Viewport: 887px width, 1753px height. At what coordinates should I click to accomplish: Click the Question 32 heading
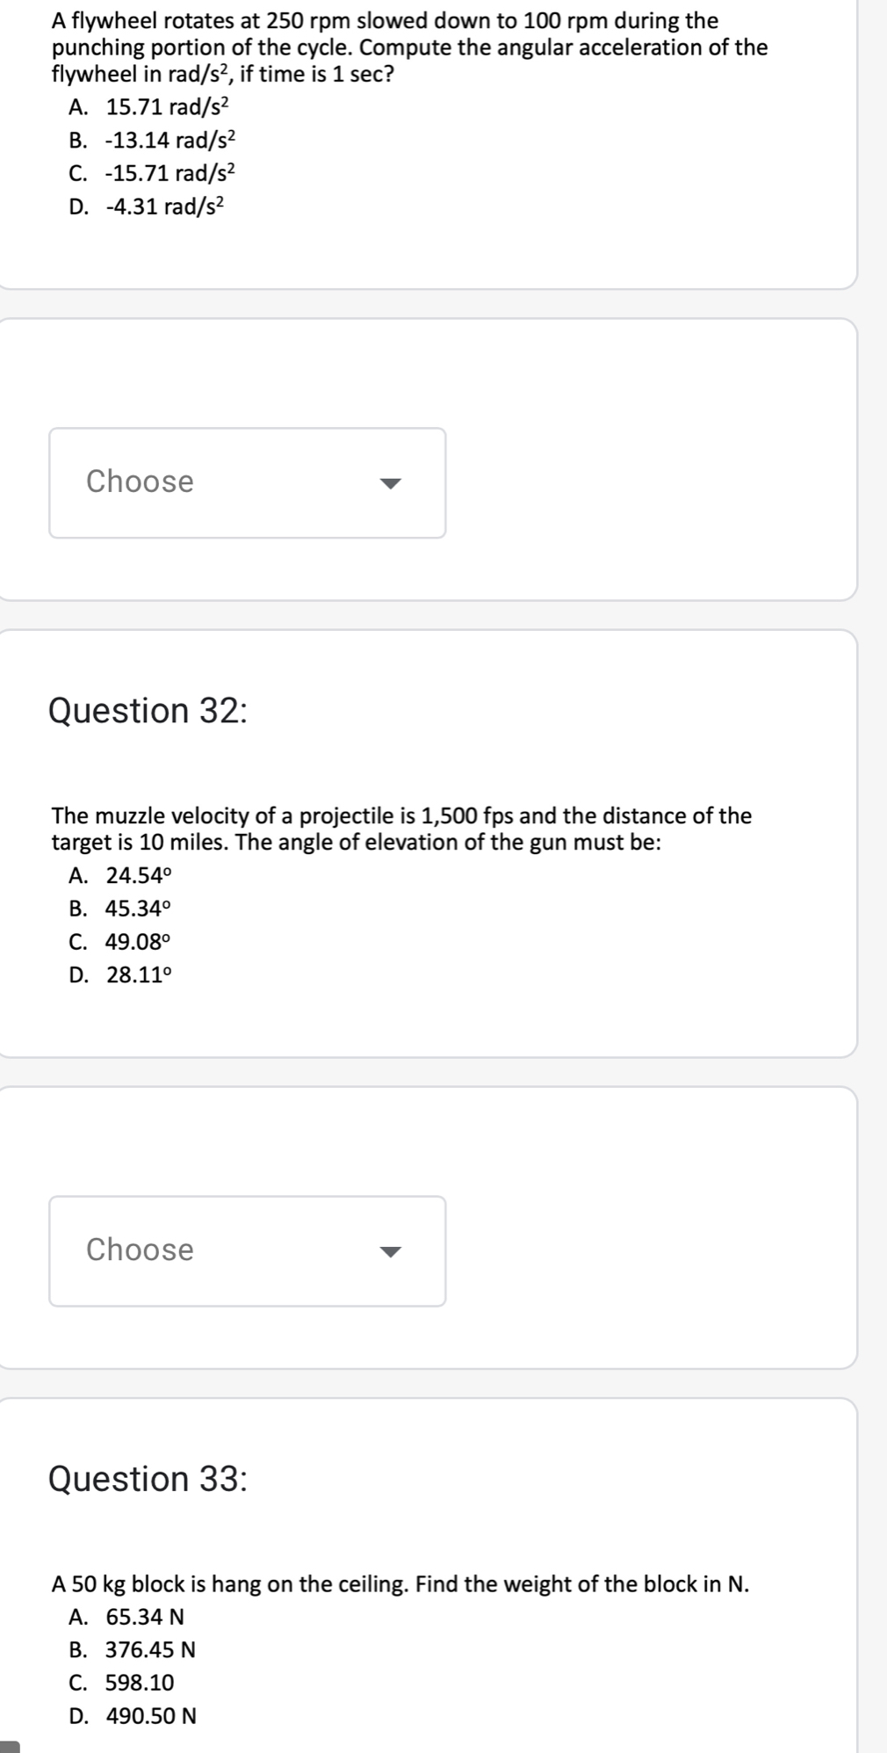point(148,710)
